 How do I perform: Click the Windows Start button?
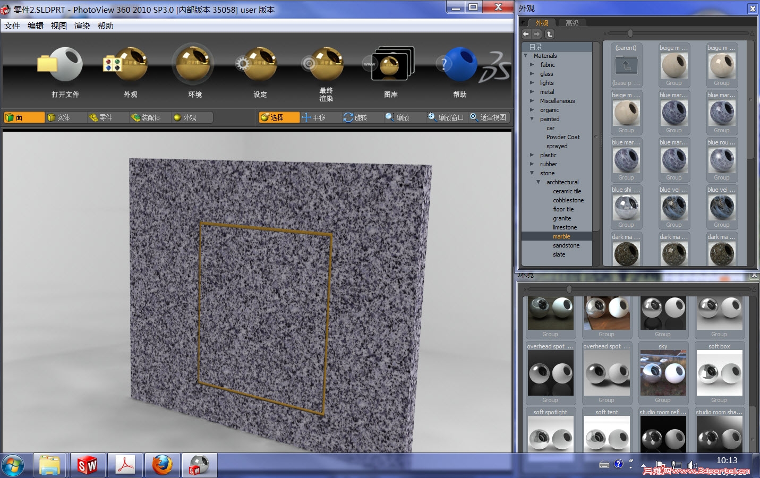13,466
